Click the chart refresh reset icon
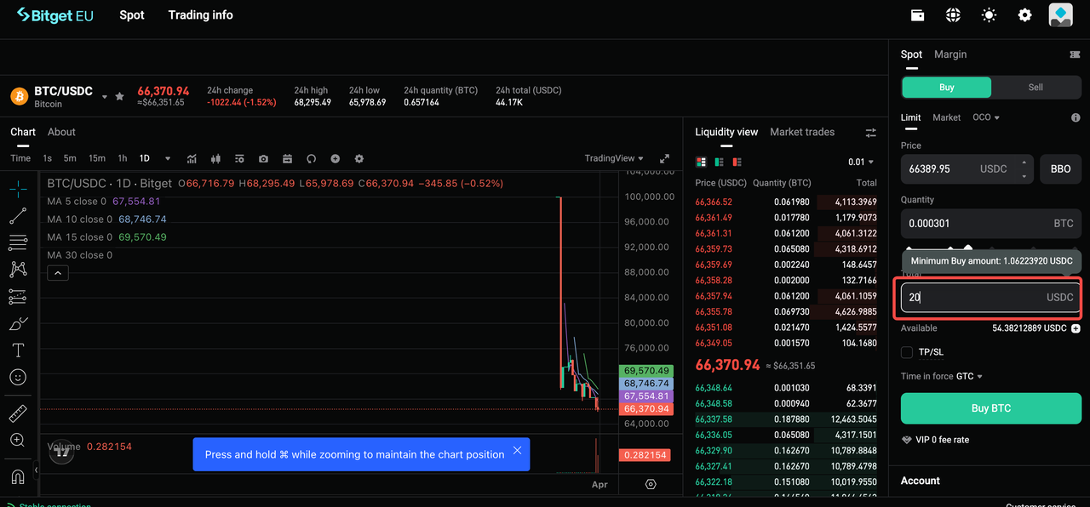Image resolution: width=1090 pixels, height=507 pixels. (x=311, y=158)
